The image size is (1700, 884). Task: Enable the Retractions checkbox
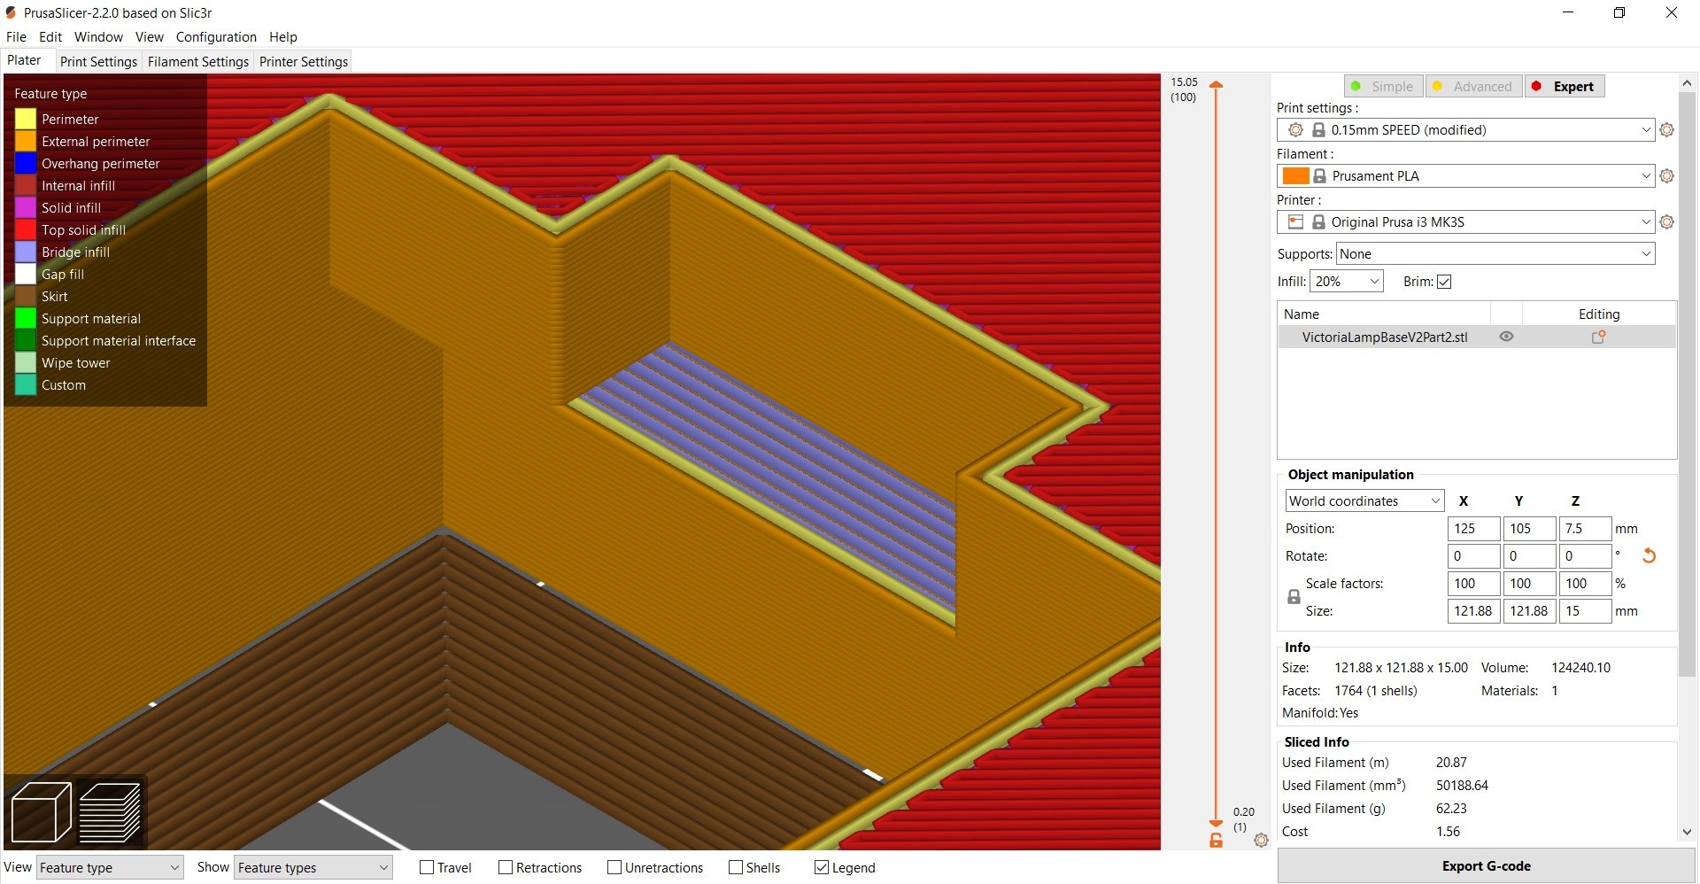(x=506, y=867)
